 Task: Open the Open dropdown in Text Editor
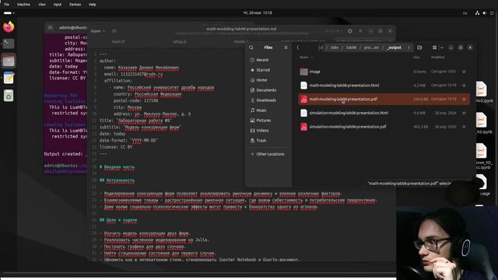click(98, 31)
